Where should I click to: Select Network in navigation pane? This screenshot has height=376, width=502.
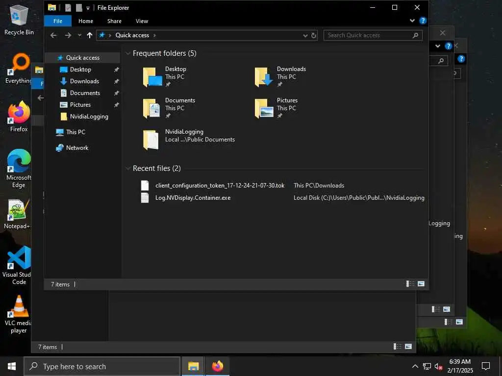pos(77,148)
